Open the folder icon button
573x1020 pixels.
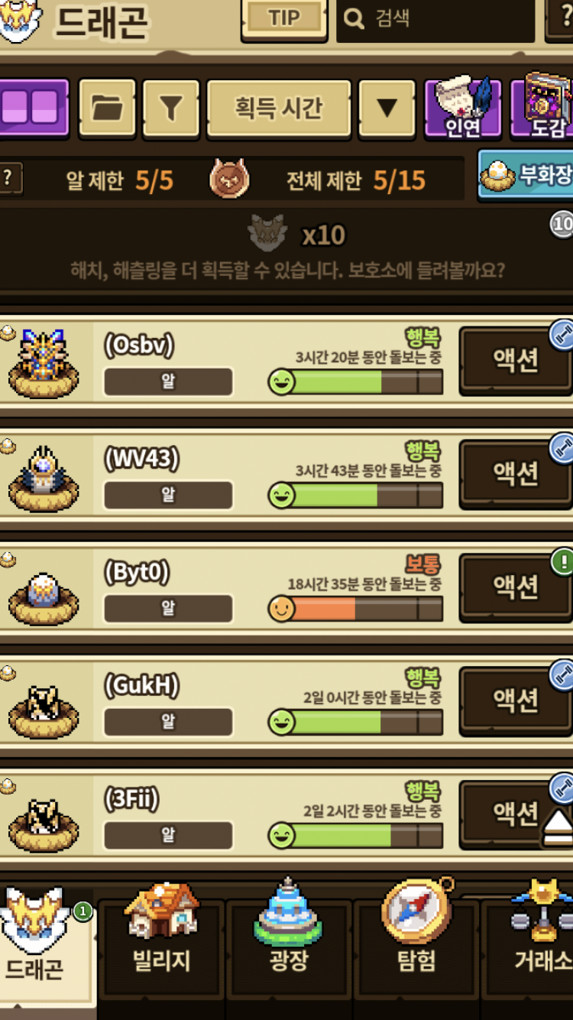tap(107, 109)
